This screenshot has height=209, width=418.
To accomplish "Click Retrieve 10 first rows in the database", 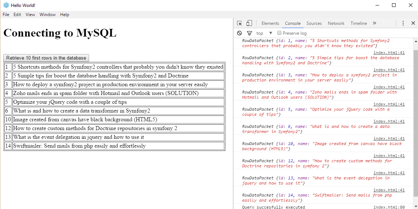I will pos(46,58).
